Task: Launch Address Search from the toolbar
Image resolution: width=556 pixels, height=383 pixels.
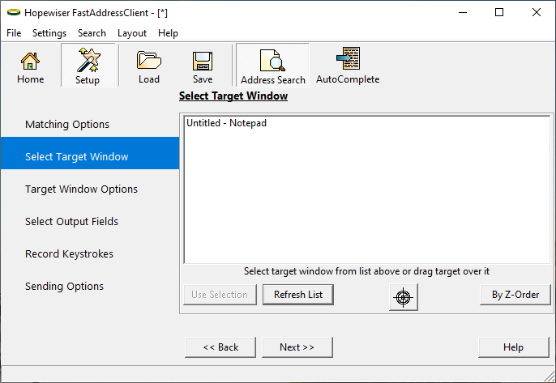Action: 272,66
